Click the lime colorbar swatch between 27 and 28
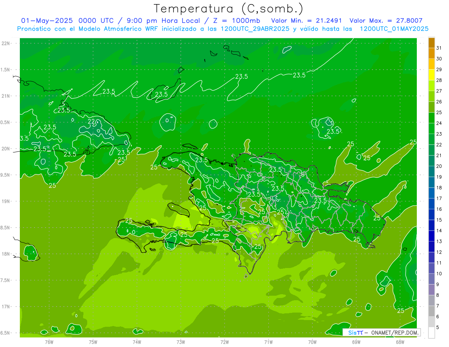Image resolution: width=449 pixels, height=347 pixels. point(431,85)
